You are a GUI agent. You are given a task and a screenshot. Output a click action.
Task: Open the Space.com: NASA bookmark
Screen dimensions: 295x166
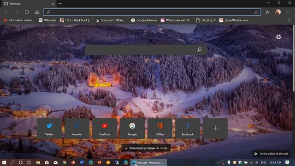(111, 20)
